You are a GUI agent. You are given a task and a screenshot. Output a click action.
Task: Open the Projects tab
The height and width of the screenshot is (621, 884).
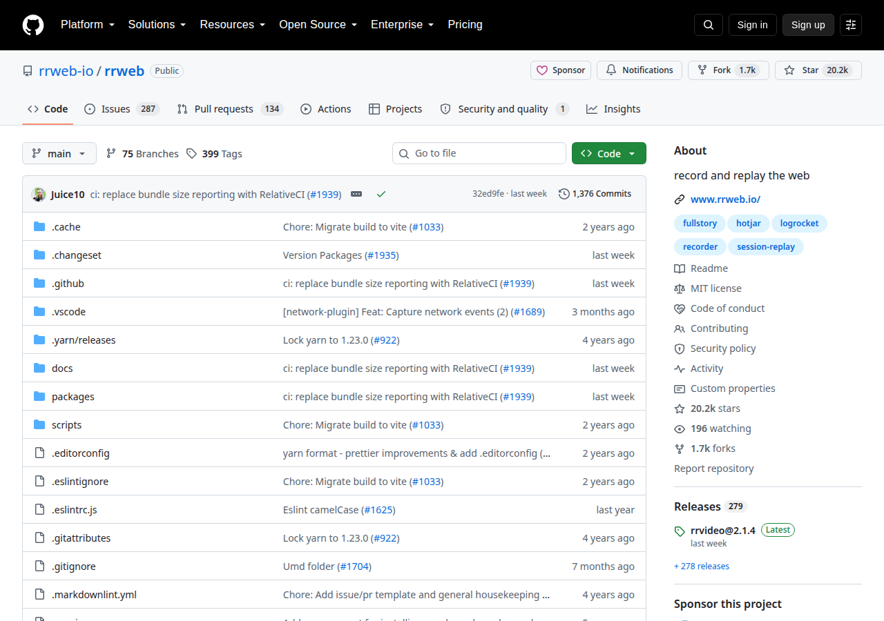(396, 109)
